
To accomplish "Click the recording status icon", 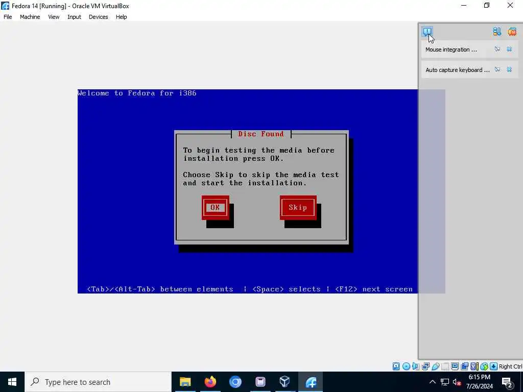I will 464,366.
